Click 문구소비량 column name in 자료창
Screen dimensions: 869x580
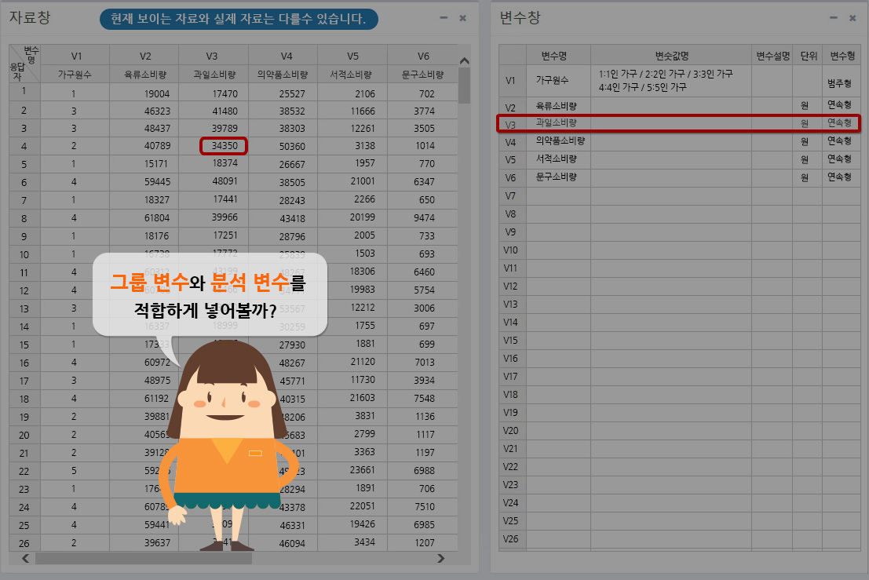pyautogui.click(x=423, y=75)
